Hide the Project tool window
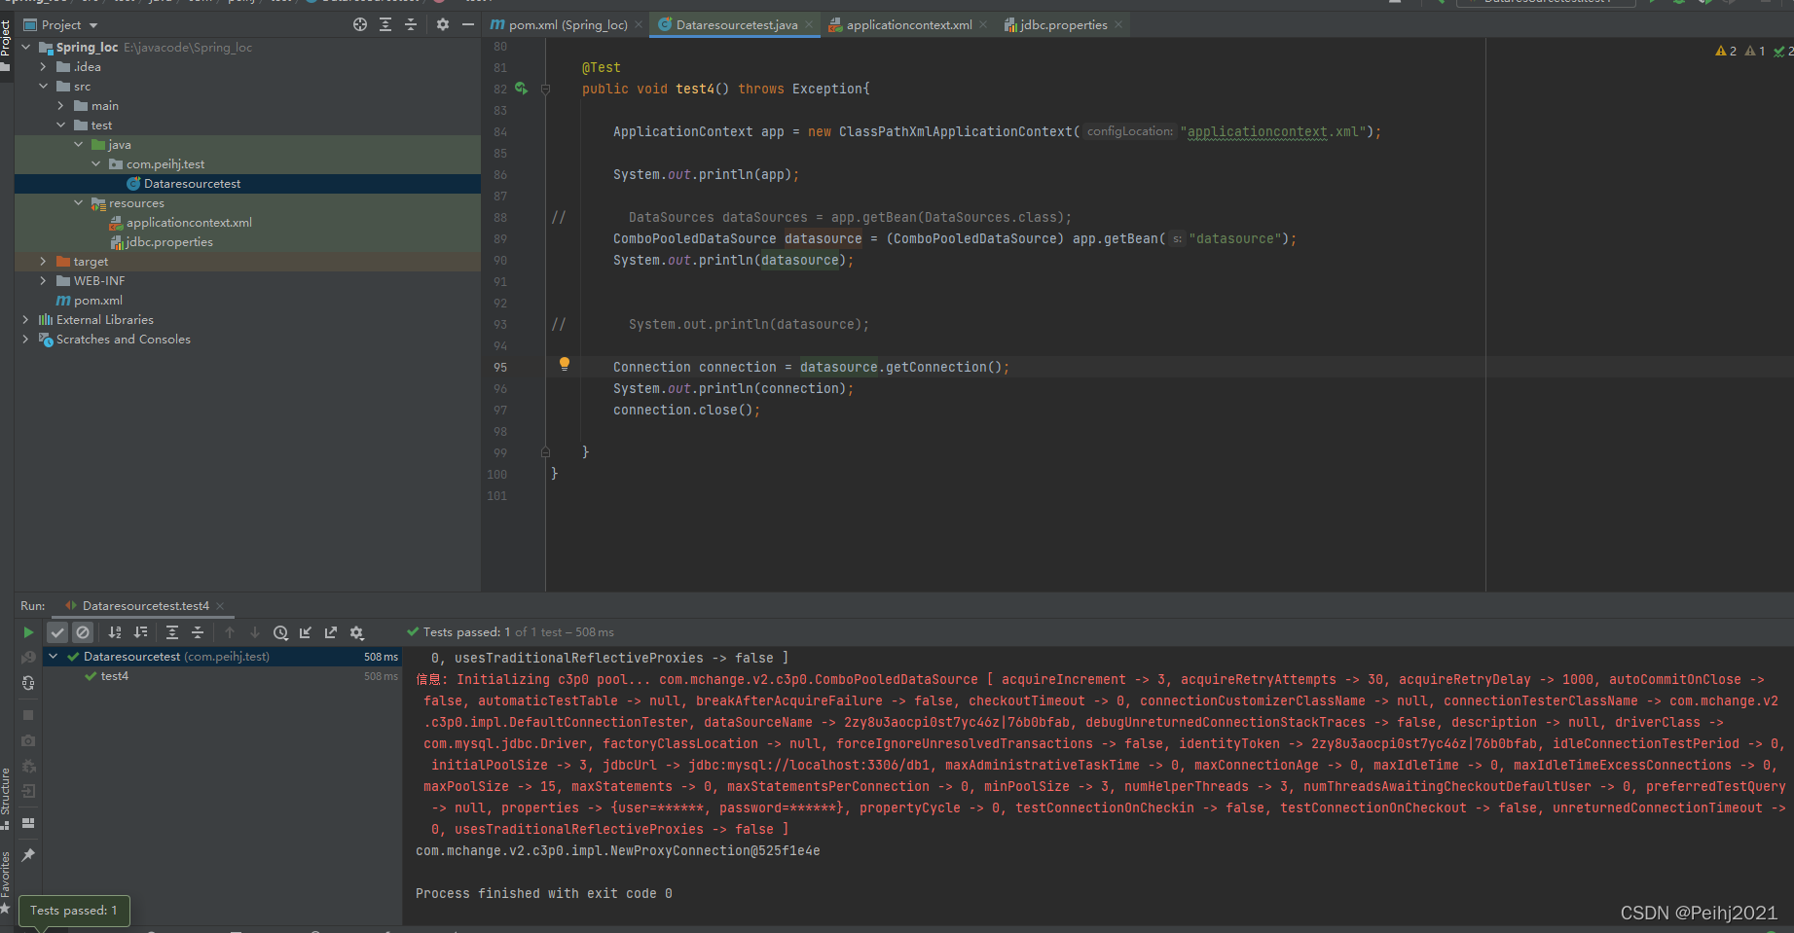 468,24
